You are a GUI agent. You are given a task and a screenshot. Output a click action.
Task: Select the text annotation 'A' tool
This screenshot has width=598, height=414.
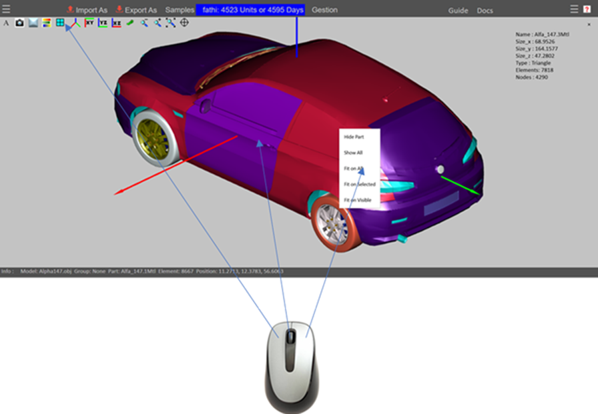(x=6, y=23)
